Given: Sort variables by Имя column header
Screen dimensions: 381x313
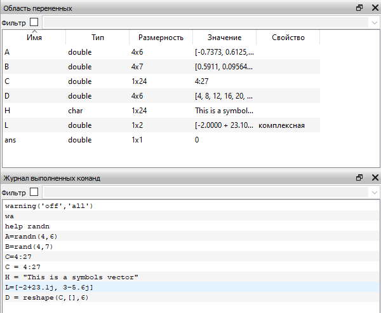Looking at the screenshot, I should [x=34, y=38].
